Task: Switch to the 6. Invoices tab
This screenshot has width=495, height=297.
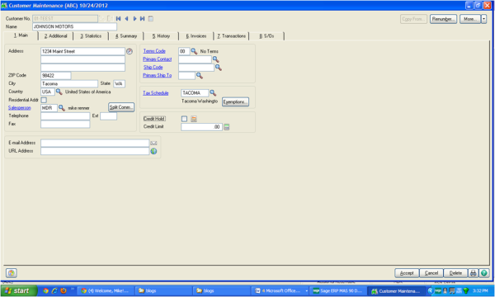Action: (x=196, y=36)
